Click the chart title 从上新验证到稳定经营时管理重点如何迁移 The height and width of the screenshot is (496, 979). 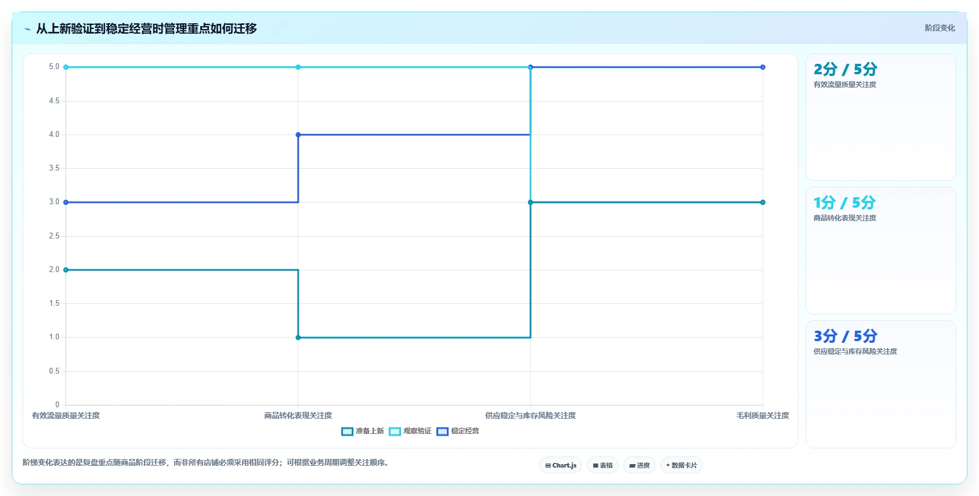click(x=146, y=28)
